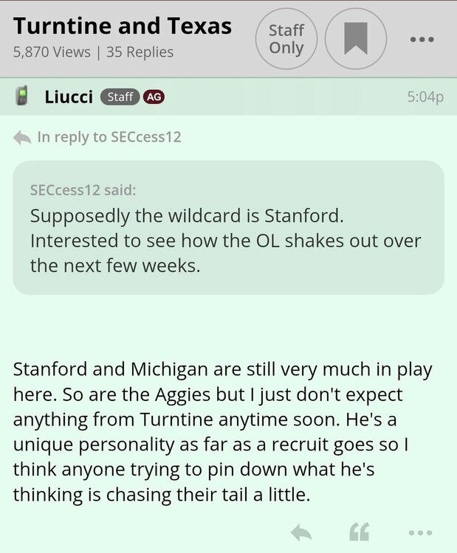Click the post's opening line about Stanford and Michigan
457x553 pixels.
click(222, 369)
